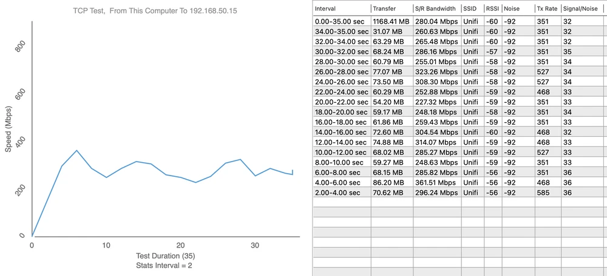Screen dimensions: 607x276
Task: Sort by the S/R Bandwidth column header
Action: point(436,8)
